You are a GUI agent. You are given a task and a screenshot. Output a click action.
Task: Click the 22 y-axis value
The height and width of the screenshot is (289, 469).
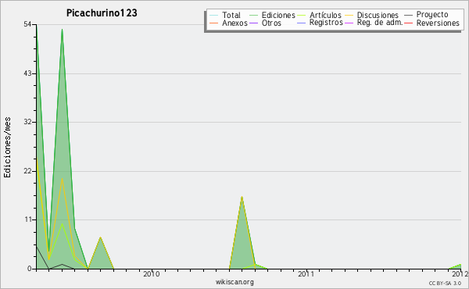[27, 171]
